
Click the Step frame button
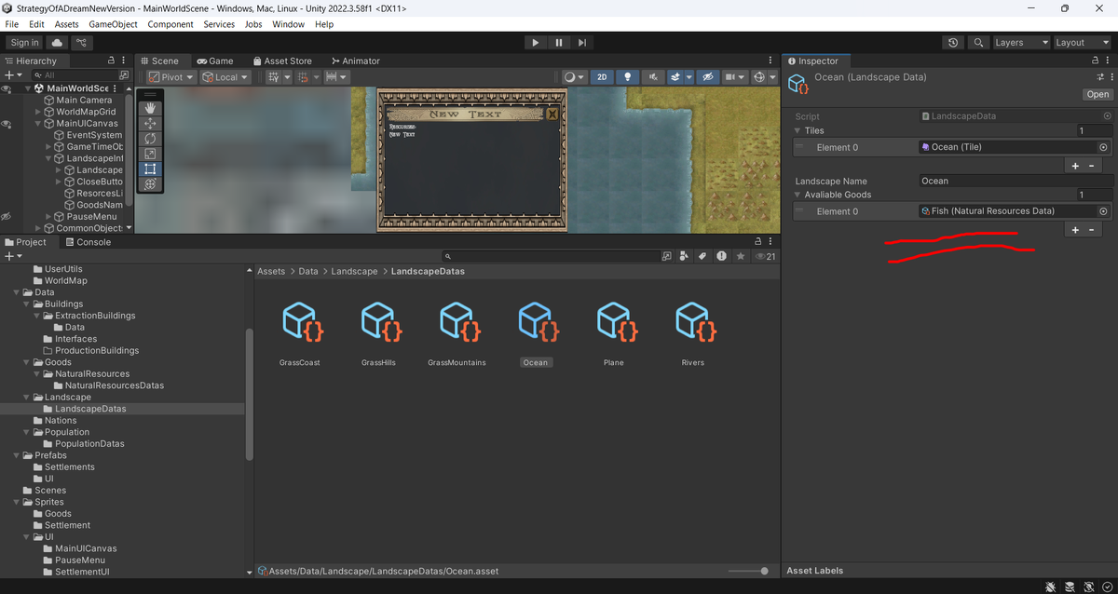[x=582, y=43]
